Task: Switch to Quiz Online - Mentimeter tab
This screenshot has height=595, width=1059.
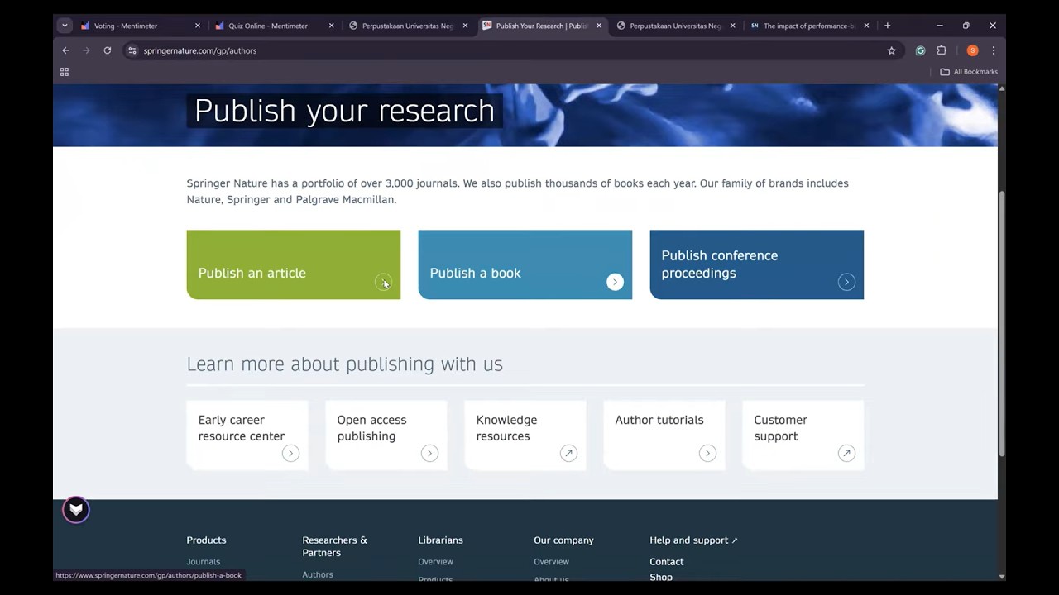Action: point(274,26)
